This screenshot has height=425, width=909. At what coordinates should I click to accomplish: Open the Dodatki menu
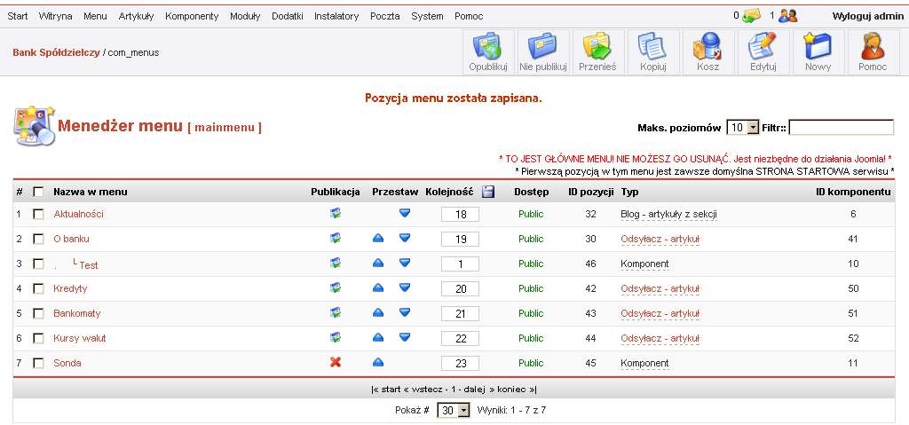[288, 16]
